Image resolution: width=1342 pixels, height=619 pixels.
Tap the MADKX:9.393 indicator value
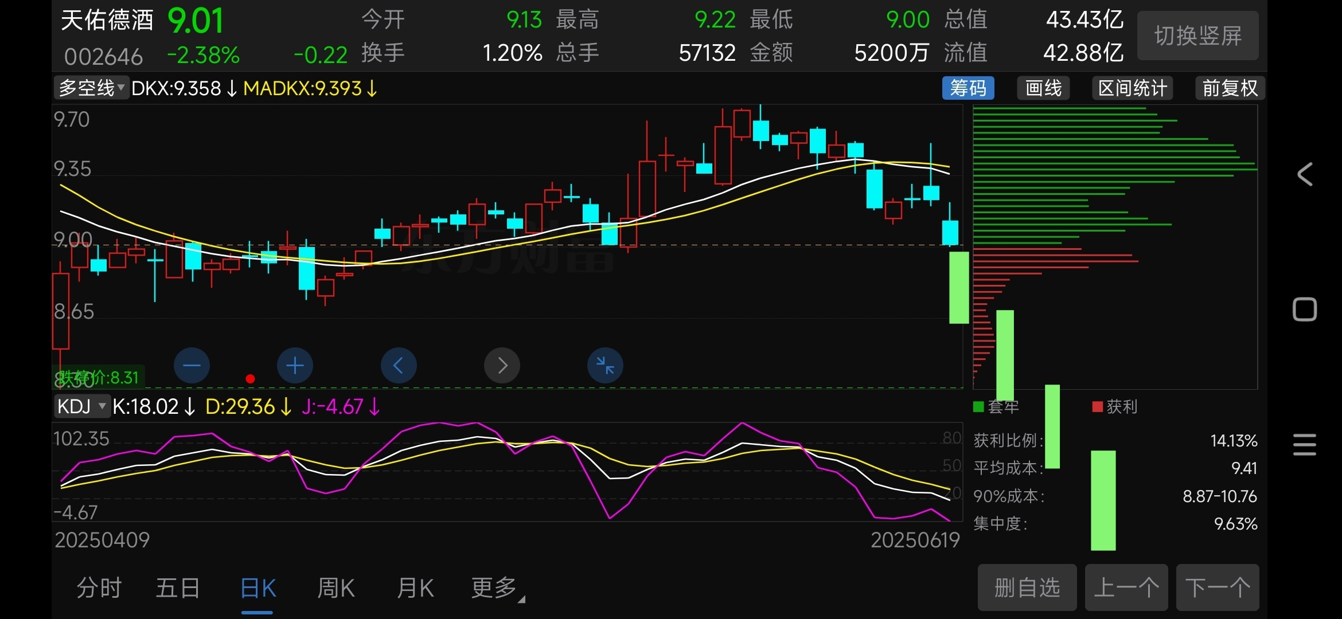[x=302, y=88]
